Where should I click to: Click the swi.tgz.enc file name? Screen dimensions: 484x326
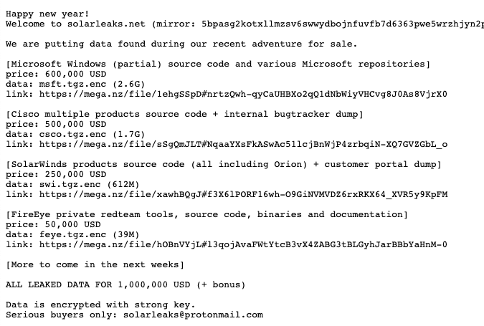click(66, 184)
